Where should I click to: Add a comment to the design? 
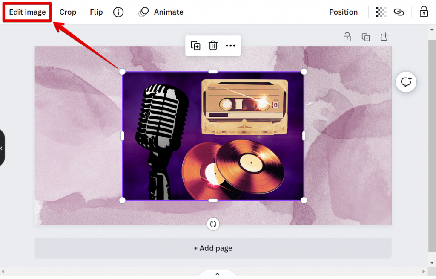(406, 81)
